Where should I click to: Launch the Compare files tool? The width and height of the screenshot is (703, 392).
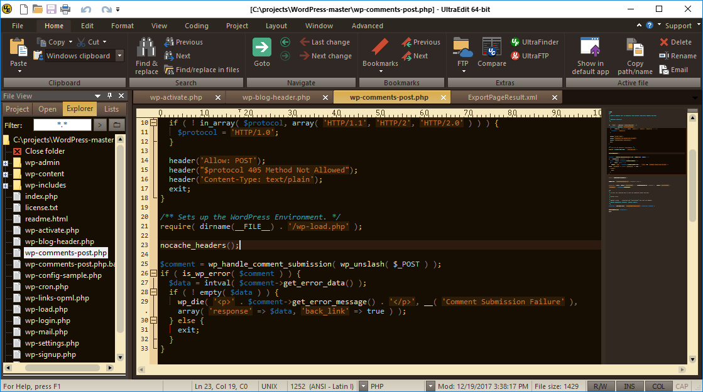(x=491, y=48)
